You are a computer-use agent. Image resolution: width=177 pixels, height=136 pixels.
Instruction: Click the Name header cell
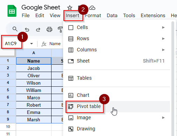tap(34, 61)
